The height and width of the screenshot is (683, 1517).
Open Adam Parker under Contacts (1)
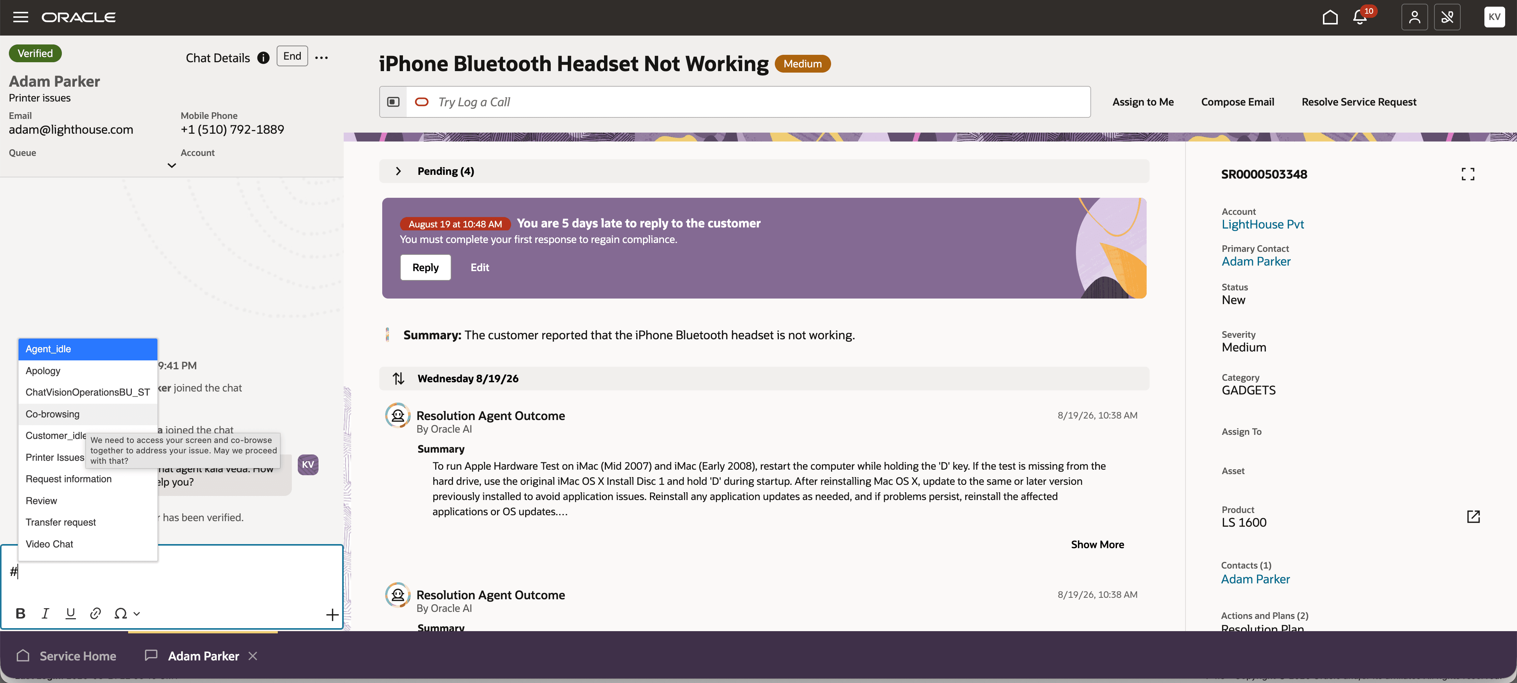point(1255,579)
